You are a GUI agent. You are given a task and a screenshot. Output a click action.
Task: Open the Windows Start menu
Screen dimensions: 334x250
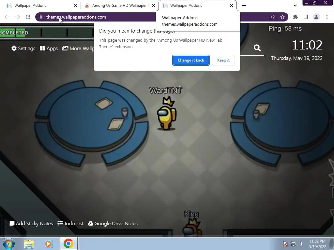click(9, 243)
